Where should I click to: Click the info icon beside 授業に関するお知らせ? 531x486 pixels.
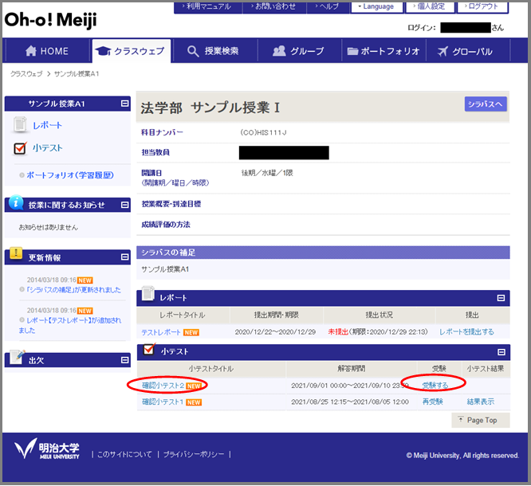pos(16,202)
